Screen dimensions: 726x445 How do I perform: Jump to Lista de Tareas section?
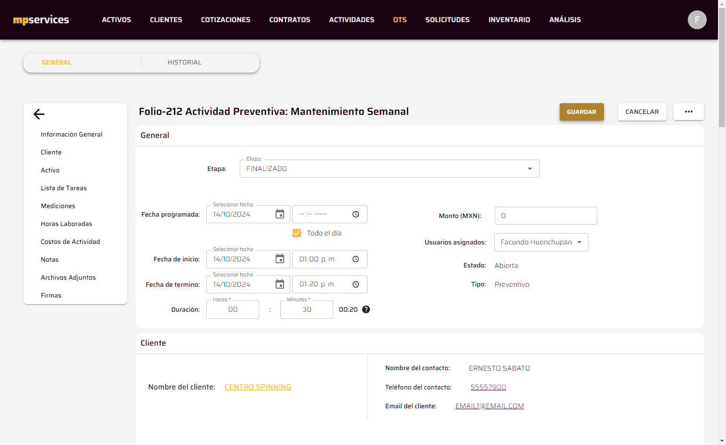(64, 188)
